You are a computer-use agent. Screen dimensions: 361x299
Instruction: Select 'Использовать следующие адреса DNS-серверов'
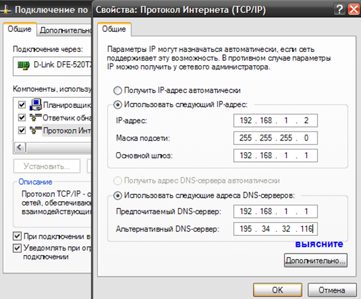point(117,196)
